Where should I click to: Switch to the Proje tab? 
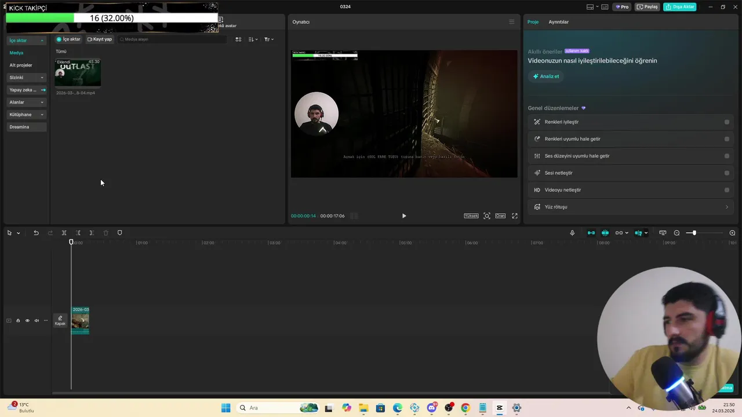(x=533, y=22)
